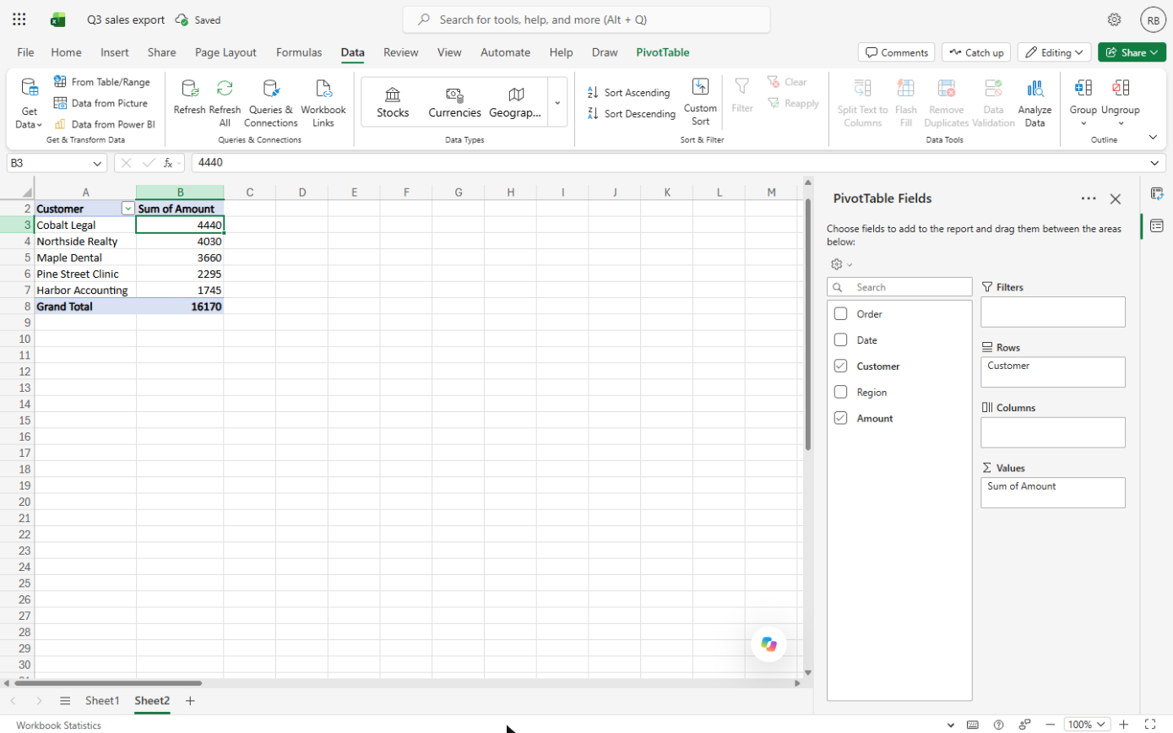Open the app launcher waffle icon
The width and height of the screenshot is (1173, 733).
tap(19, 19)
